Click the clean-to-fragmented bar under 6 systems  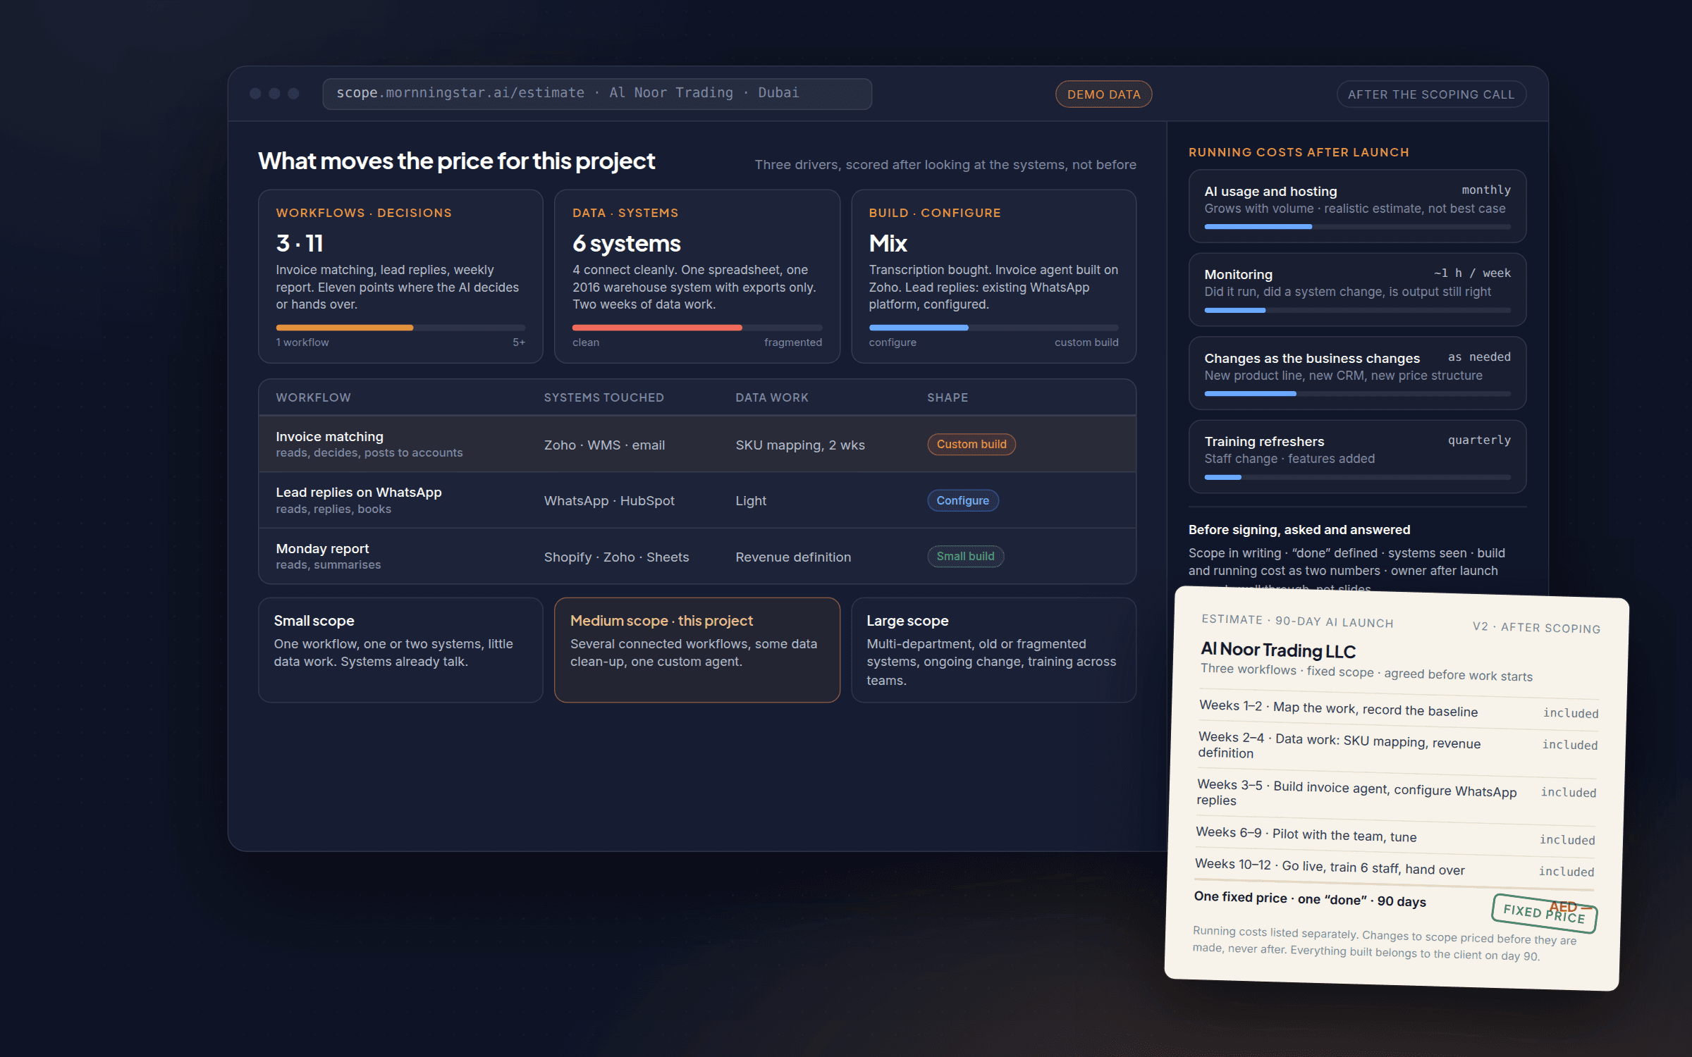tap(697, 328)
